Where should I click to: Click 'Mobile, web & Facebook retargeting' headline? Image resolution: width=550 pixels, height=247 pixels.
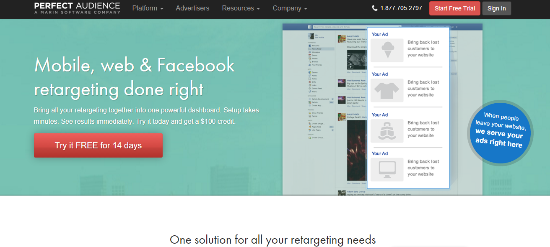click(x=135, y=77)
